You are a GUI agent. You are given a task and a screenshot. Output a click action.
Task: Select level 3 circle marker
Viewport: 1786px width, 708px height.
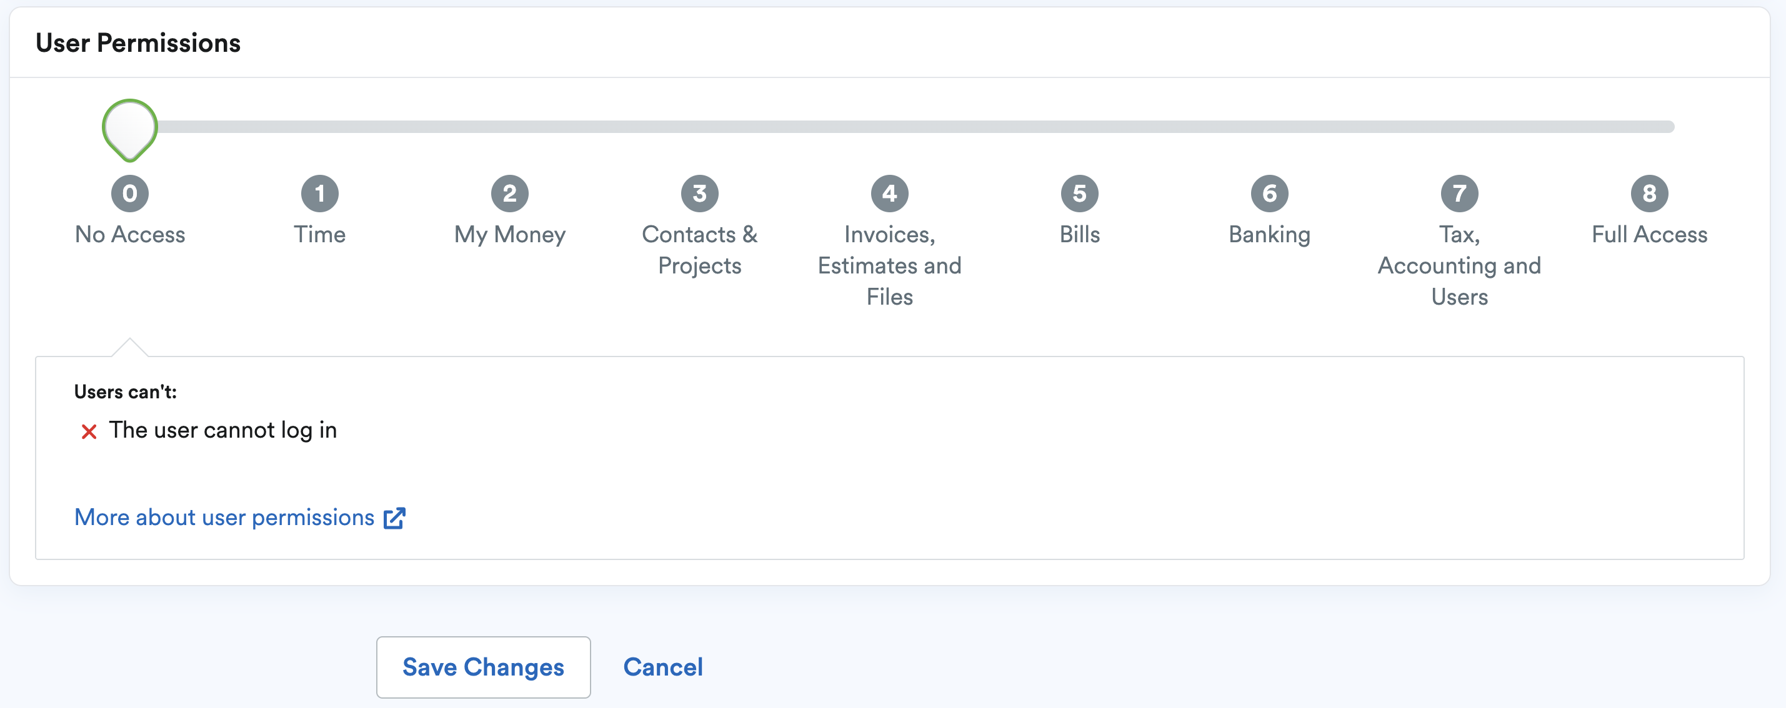[x=699, y=194]
